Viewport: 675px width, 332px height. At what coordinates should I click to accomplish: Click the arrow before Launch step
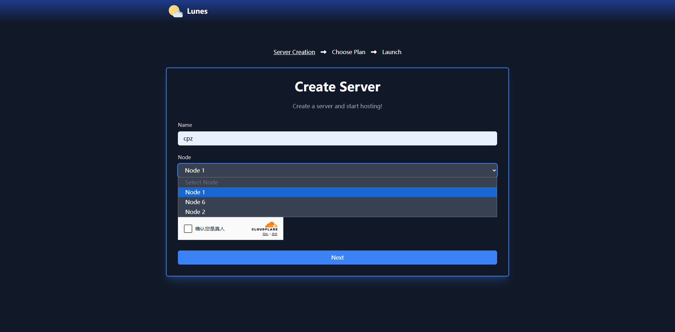pos(374,52)
